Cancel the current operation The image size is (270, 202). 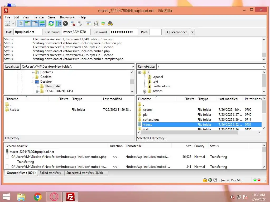65,23
